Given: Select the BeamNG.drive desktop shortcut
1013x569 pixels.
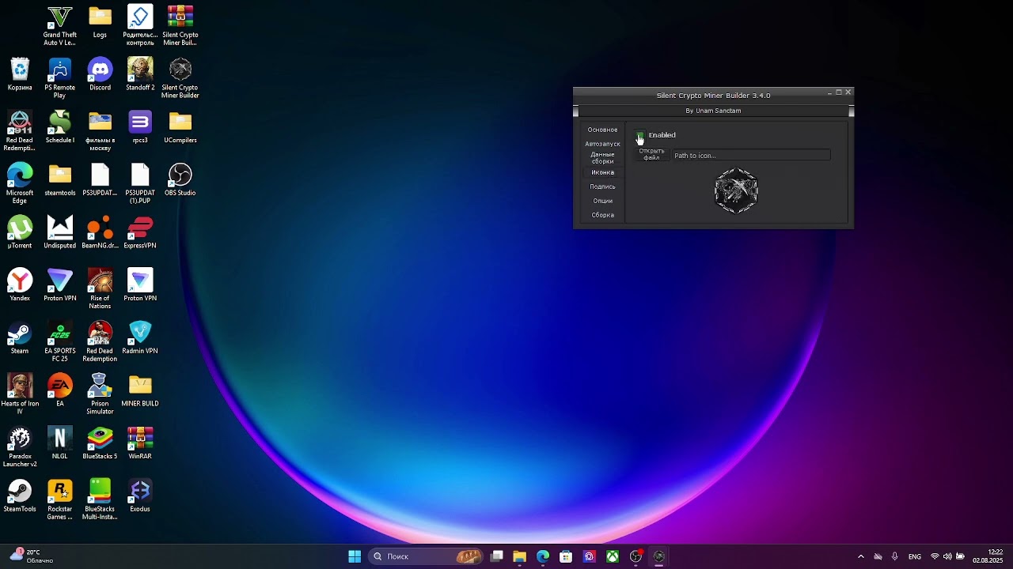Looking at the screenshot, I should tap(100, 232).
